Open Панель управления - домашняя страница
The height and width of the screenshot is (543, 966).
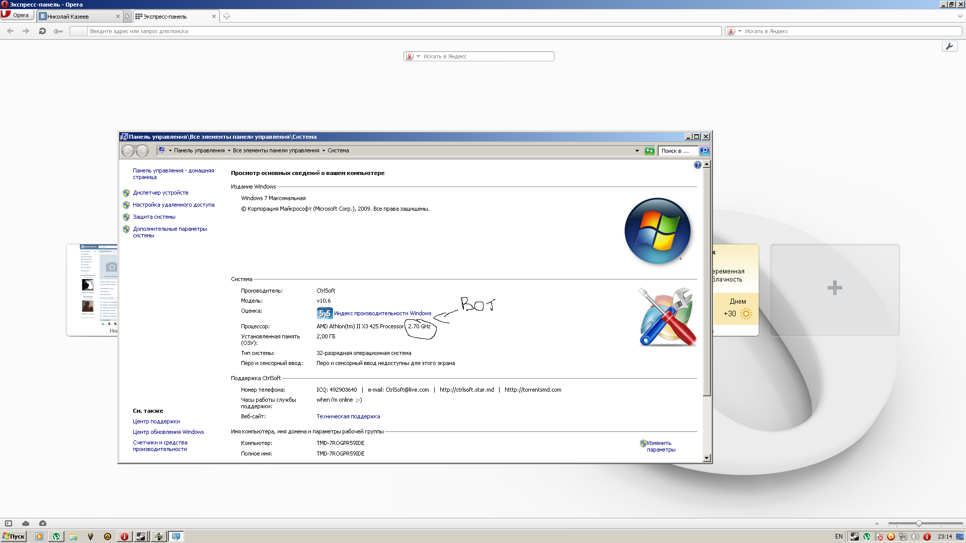pyautogui.click(x=174, y=174)
